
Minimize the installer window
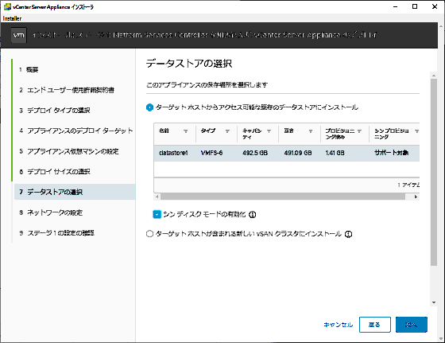pos(396,6)
